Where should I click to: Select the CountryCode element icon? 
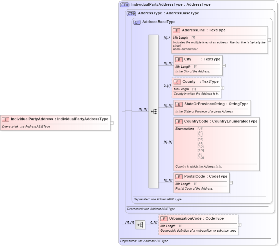coord(179,121)
